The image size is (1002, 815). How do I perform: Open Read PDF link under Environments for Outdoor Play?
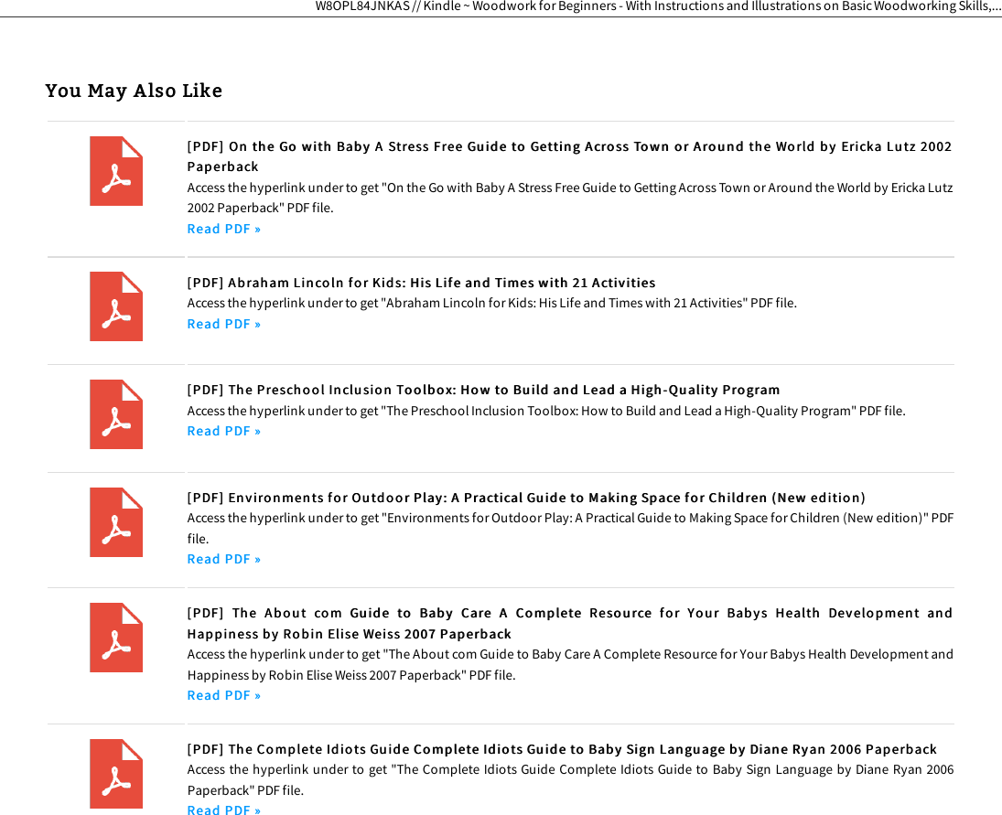coord(223,559)
